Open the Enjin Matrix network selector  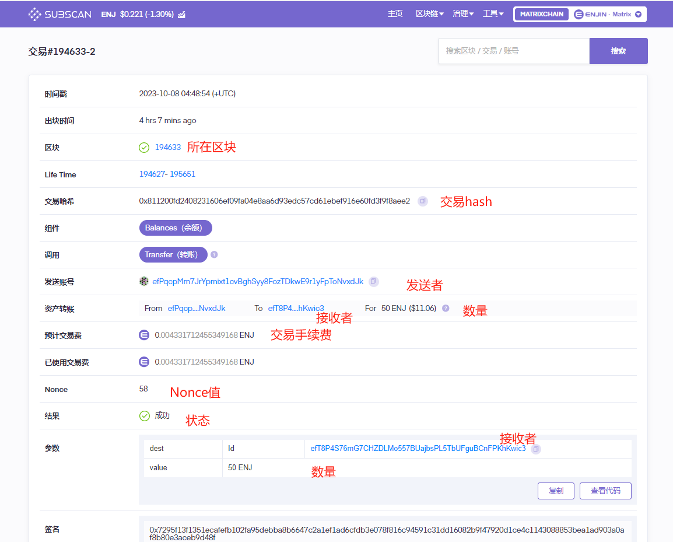(x=608, y=14)
